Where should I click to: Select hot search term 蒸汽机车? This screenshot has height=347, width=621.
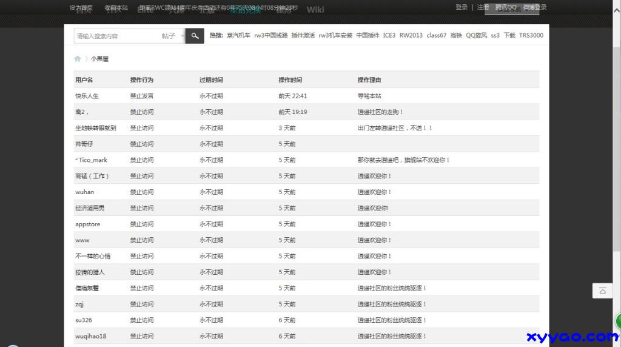pos(238,35)
